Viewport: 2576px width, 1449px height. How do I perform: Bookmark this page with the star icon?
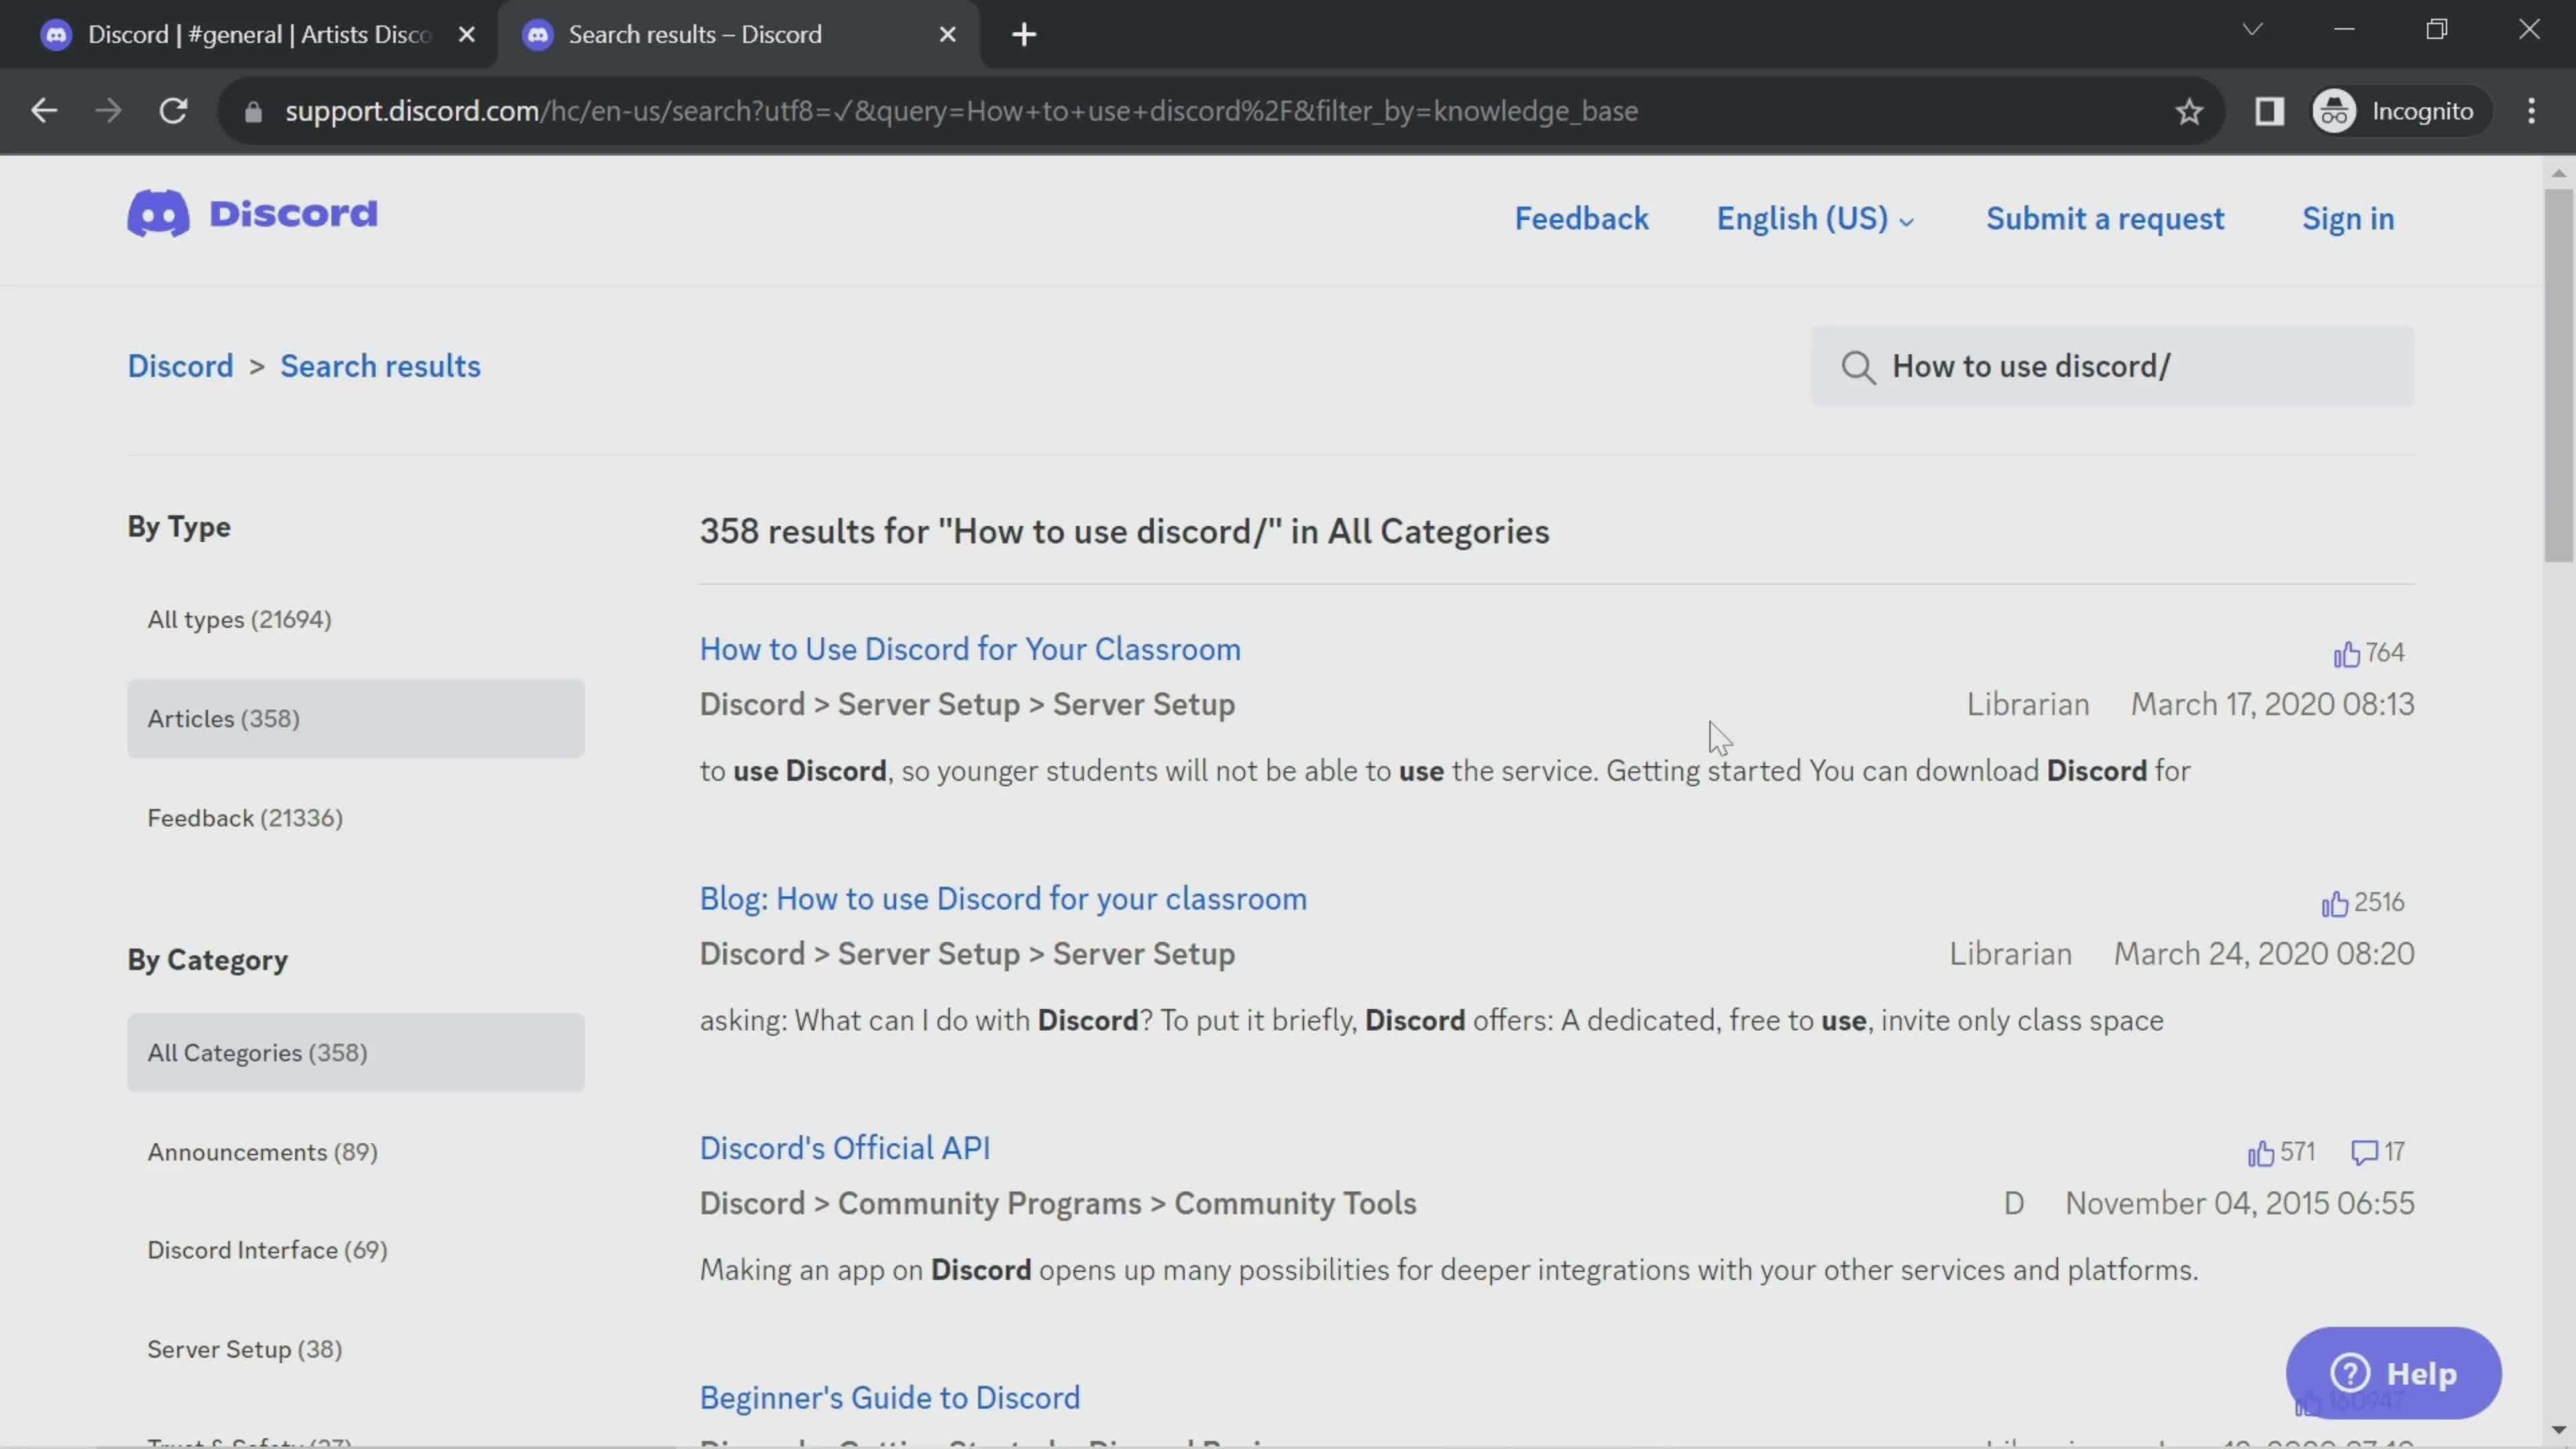[x=2189, y=111]
